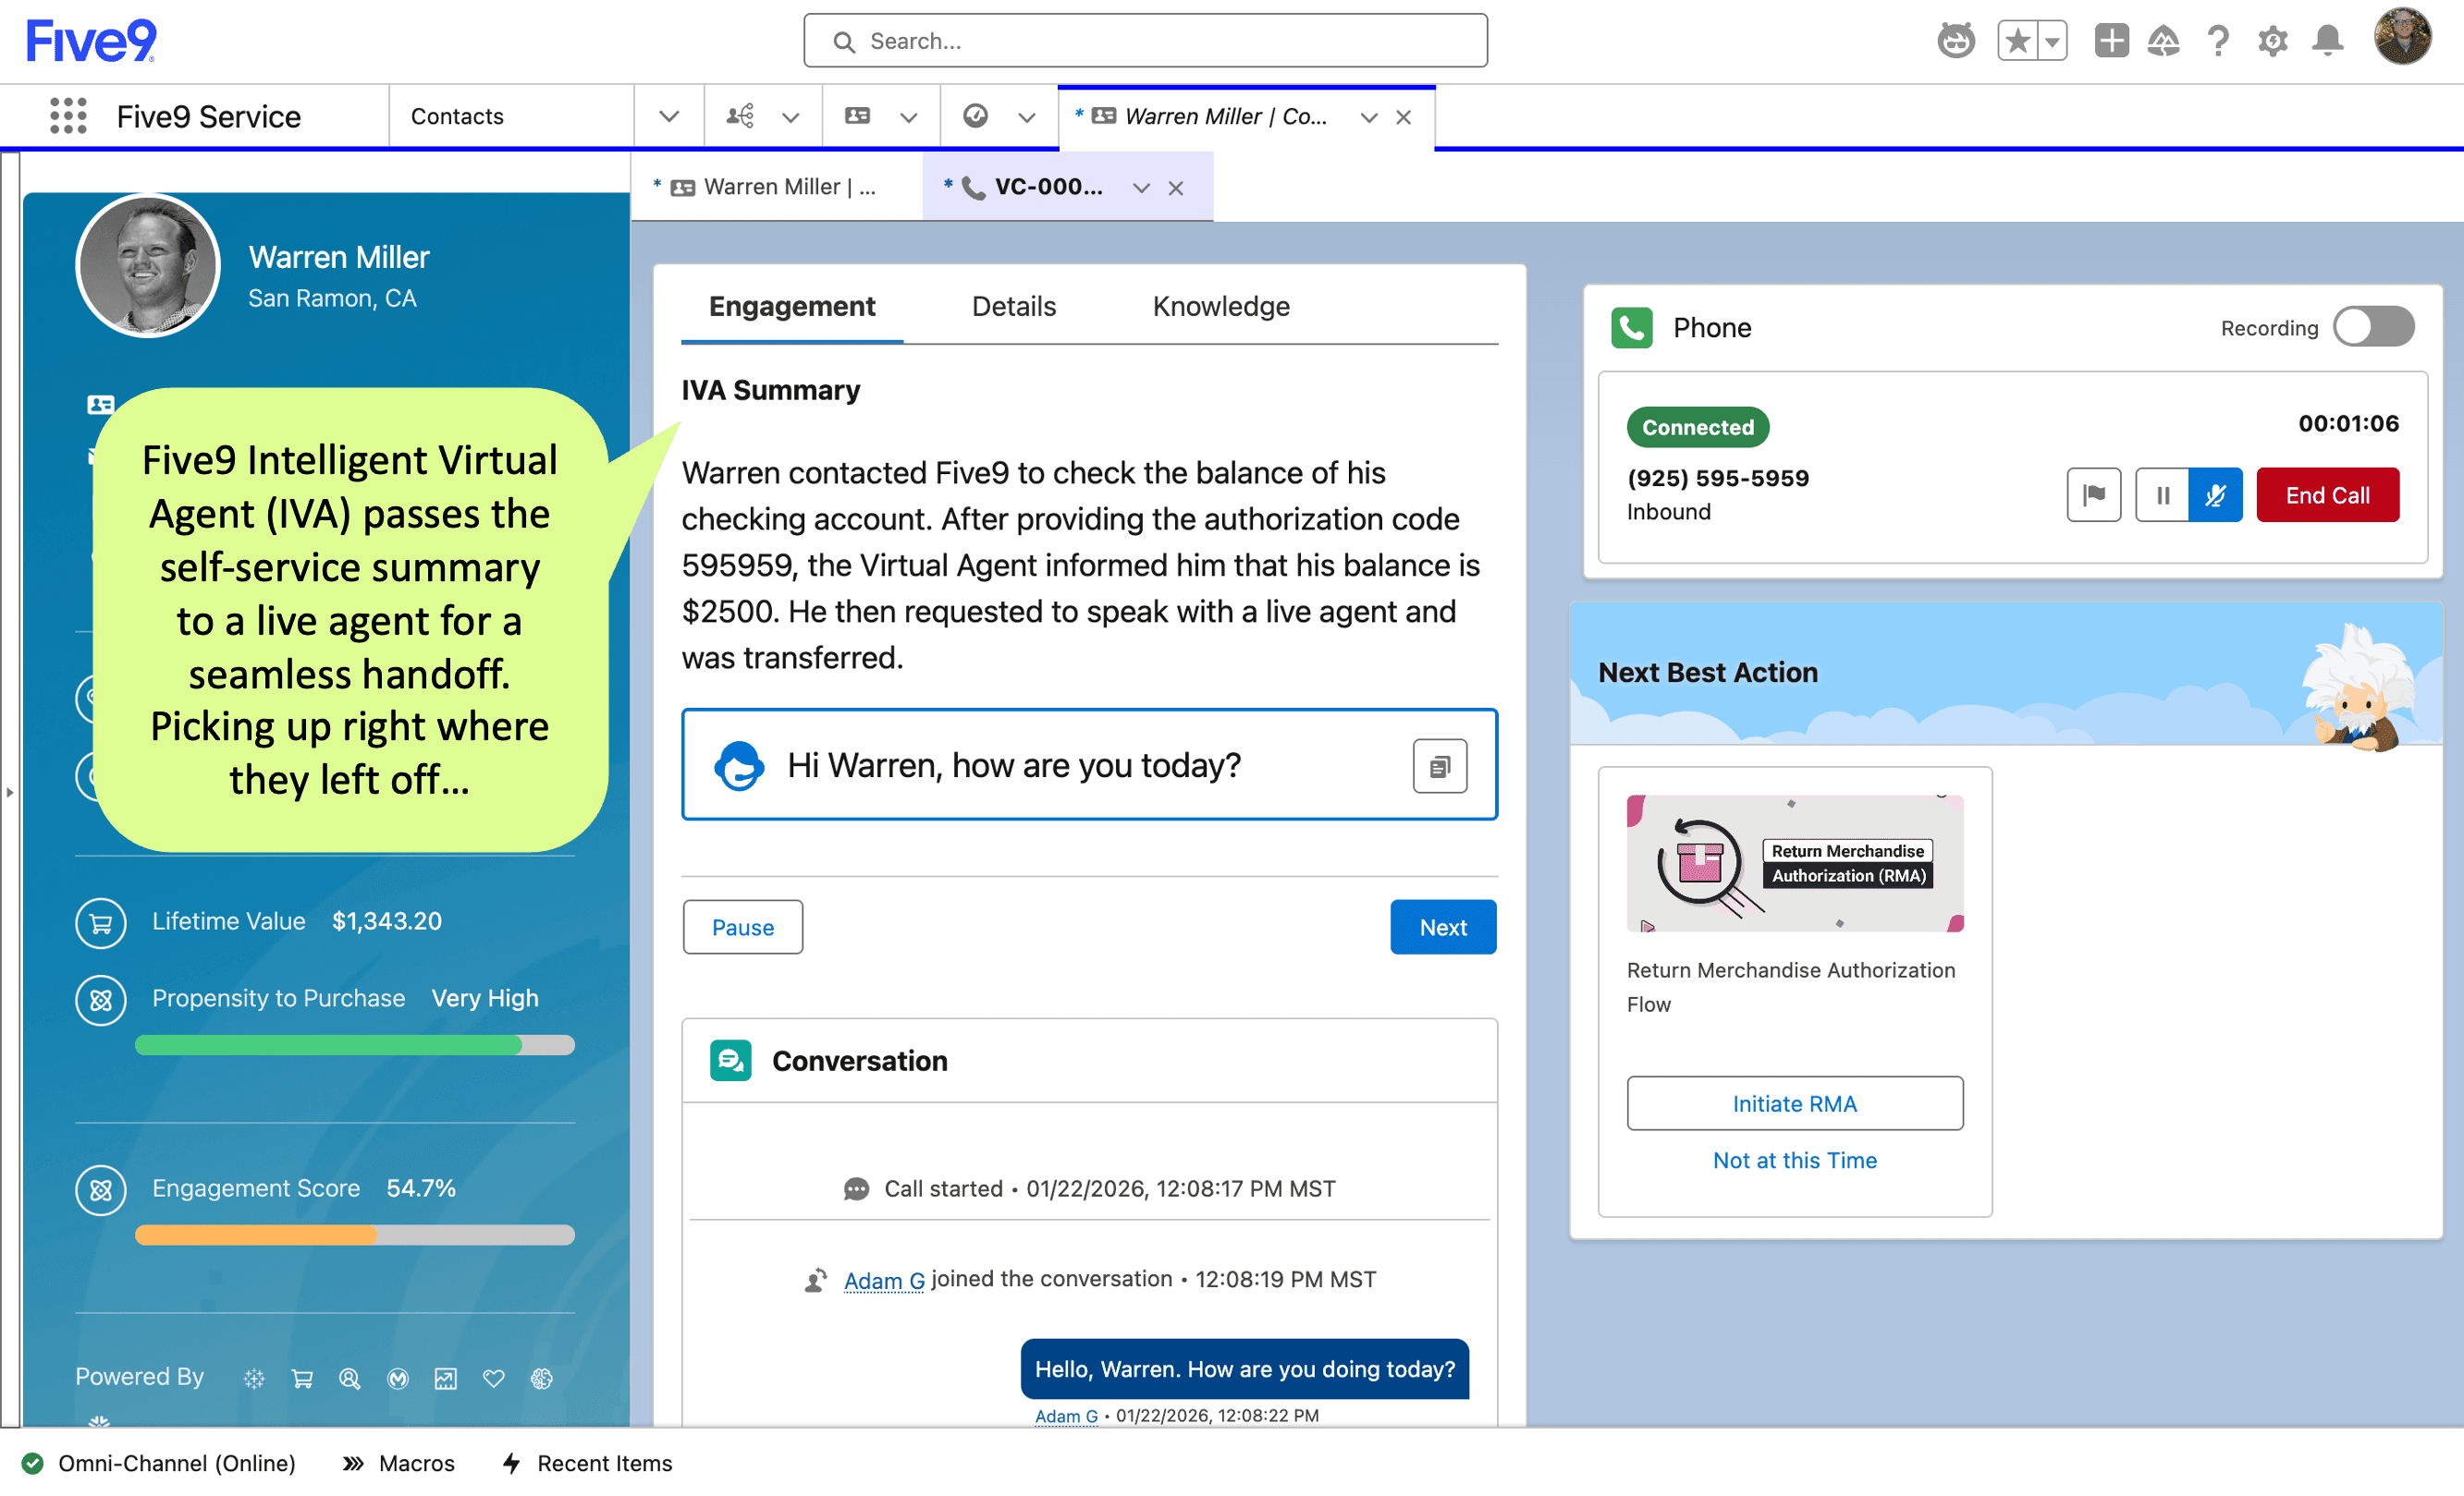
Task: Expand the collapsed left sidebar arrow
Action: [x=10, y=793]
